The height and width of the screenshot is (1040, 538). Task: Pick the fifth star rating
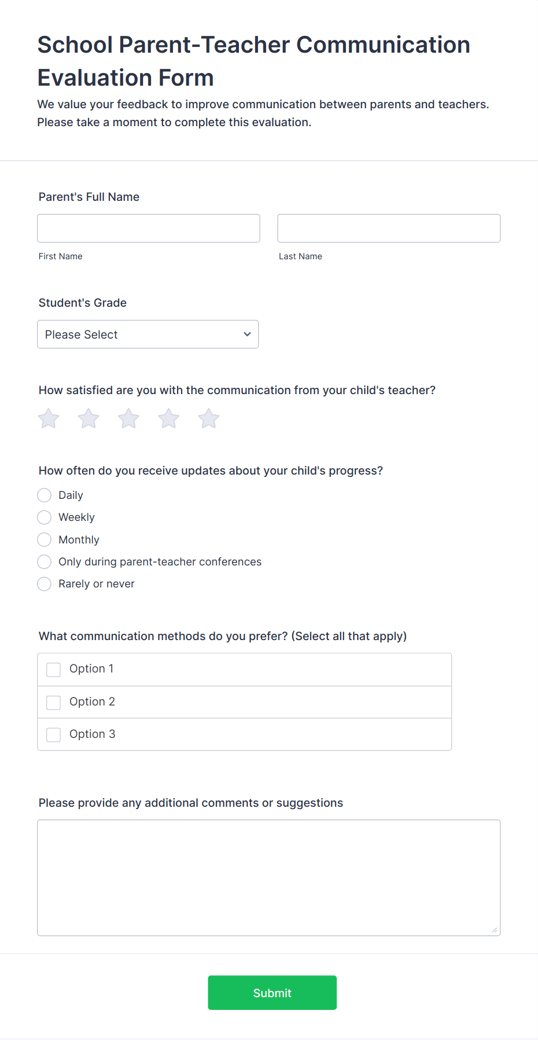208,418
